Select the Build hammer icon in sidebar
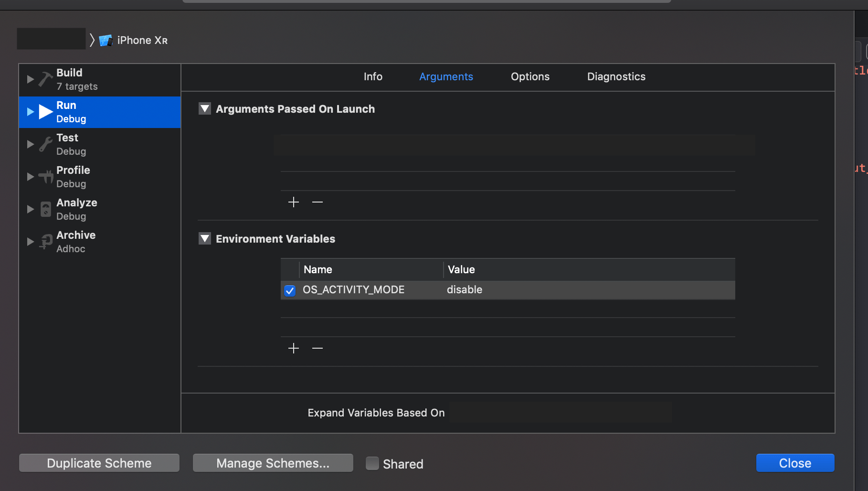Screen dimensions: 868x491 44,79
